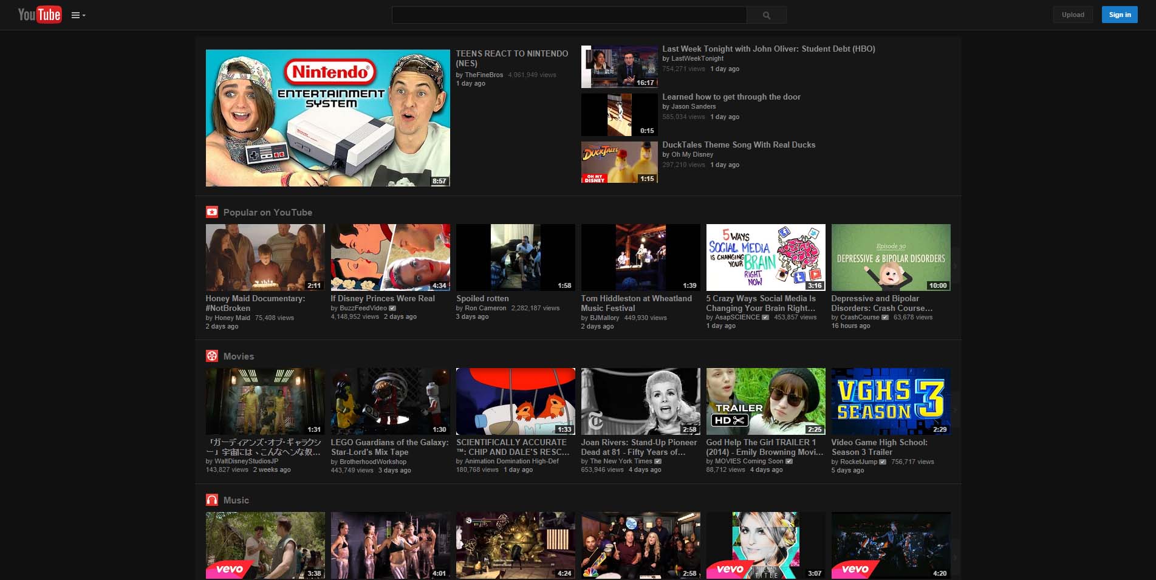The width and height of the screenshot is (1156, 580).
Task: Play the 3:38 vevo music video thumbnail
Action: (265, 545)
